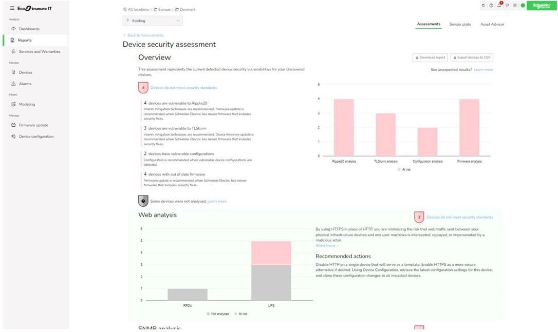Click the red shield badge showing 4 devices
This screenshot has height=332, width=558.
click(143, 88)
